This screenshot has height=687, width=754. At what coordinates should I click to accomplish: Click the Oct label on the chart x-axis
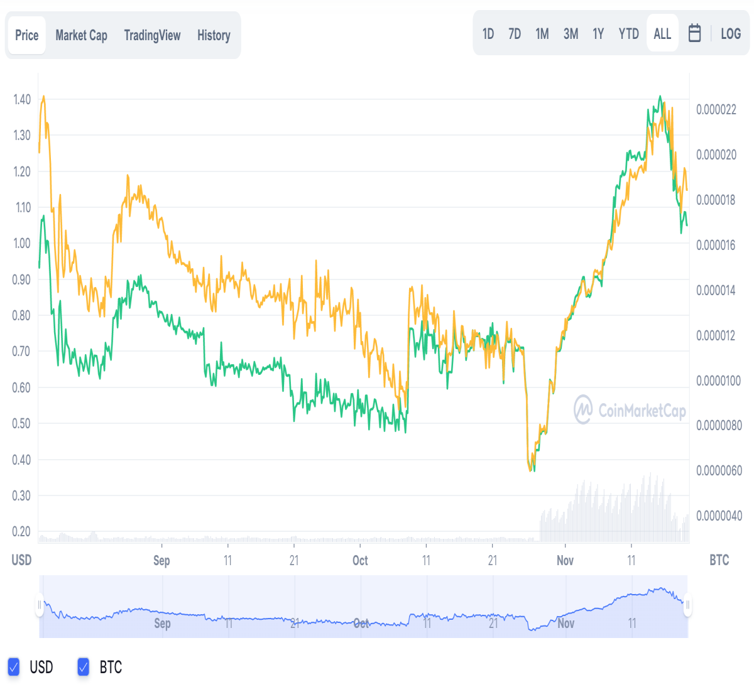pyautogui.click(x=360, y=560)
